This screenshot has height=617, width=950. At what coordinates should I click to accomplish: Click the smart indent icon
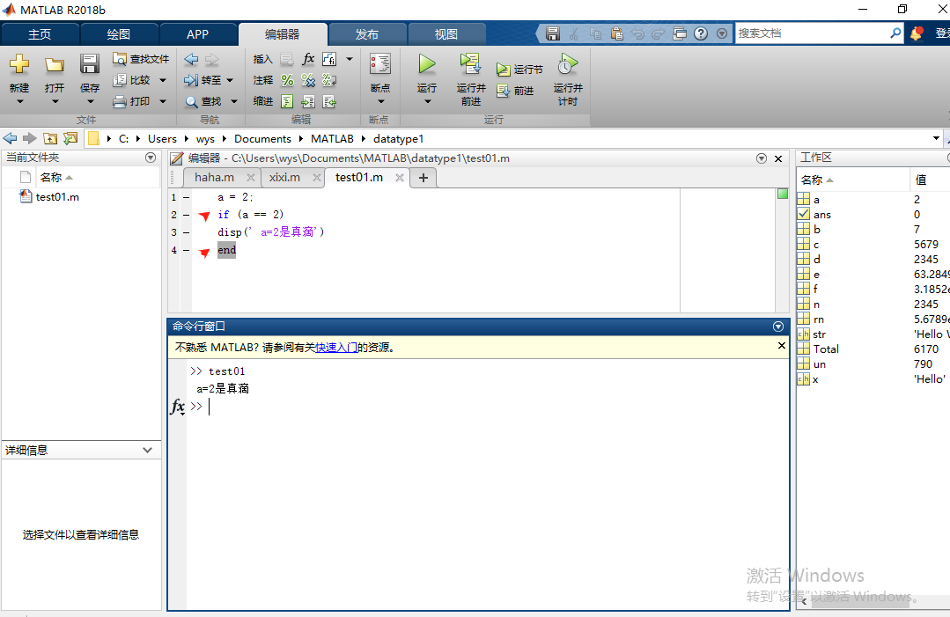(287, 101)
